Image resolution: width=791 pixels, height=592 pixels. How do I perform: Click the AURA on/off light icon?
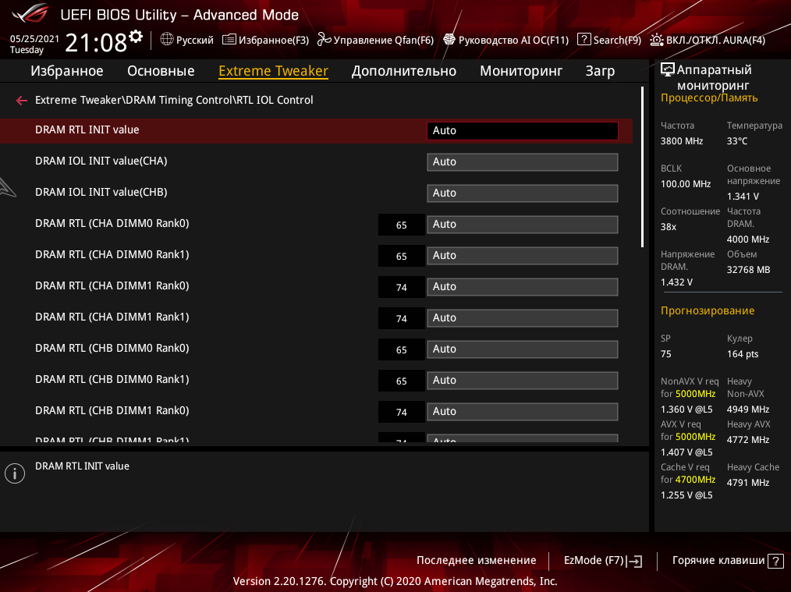coord(656,39)
